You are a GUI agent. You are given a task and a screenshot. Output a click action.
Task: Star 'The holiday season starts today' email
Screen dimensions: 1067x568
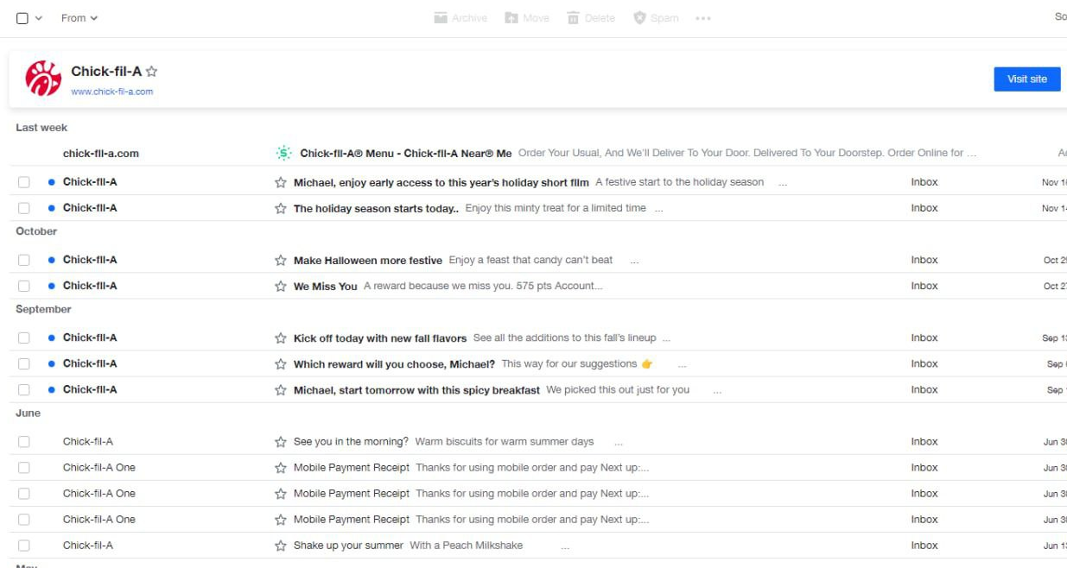(x=280, y=208)
